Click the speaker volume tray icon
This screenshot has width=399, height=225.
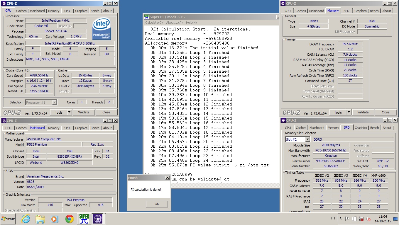(x=368, y=219)
